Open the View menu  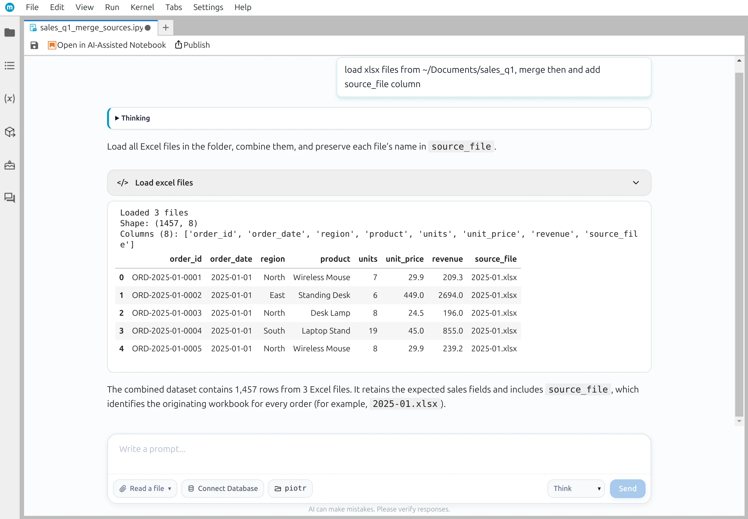85,7
